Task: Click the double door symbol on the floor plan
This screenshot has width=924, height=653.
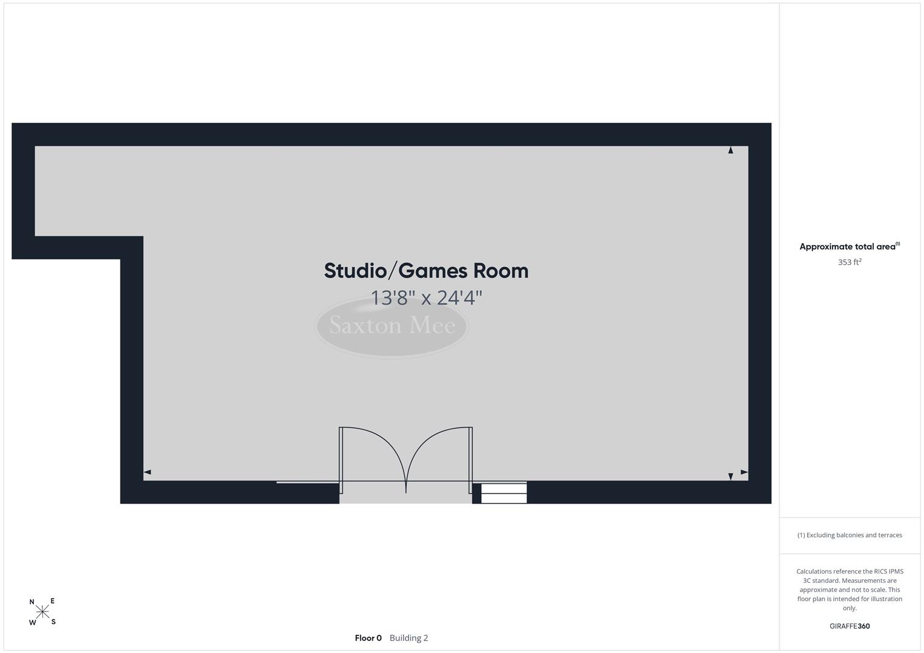Action: [x=405, y=461]
